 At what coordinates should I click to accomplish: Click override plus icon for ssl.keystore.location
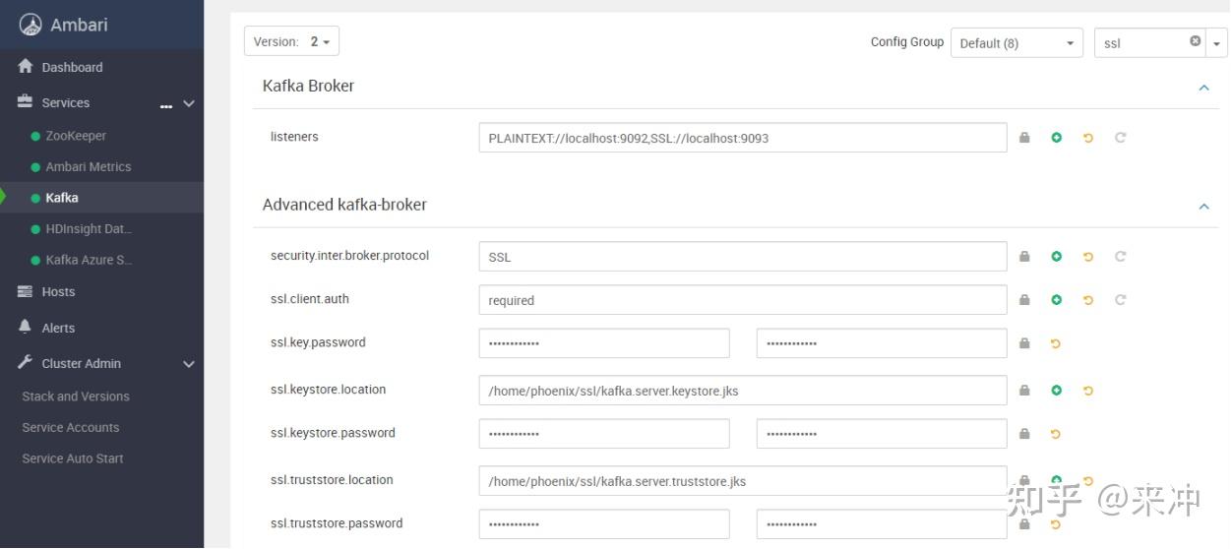click(1056, 391)
